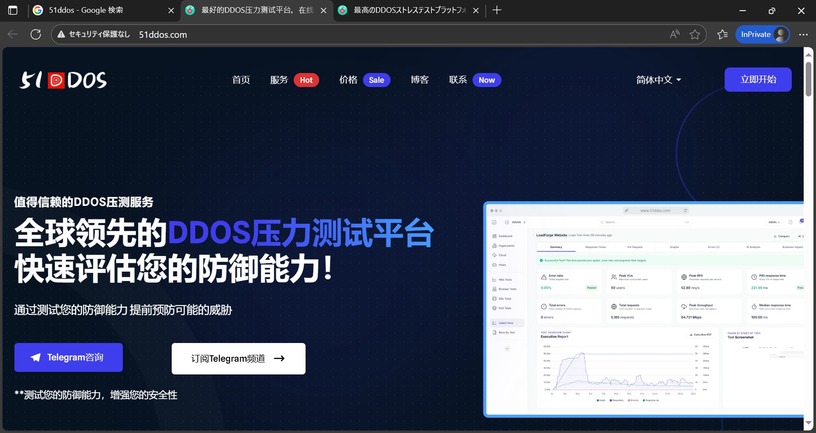
Task: Click the paper plane icon on Telegram咨询
Action: click(36, 357)
